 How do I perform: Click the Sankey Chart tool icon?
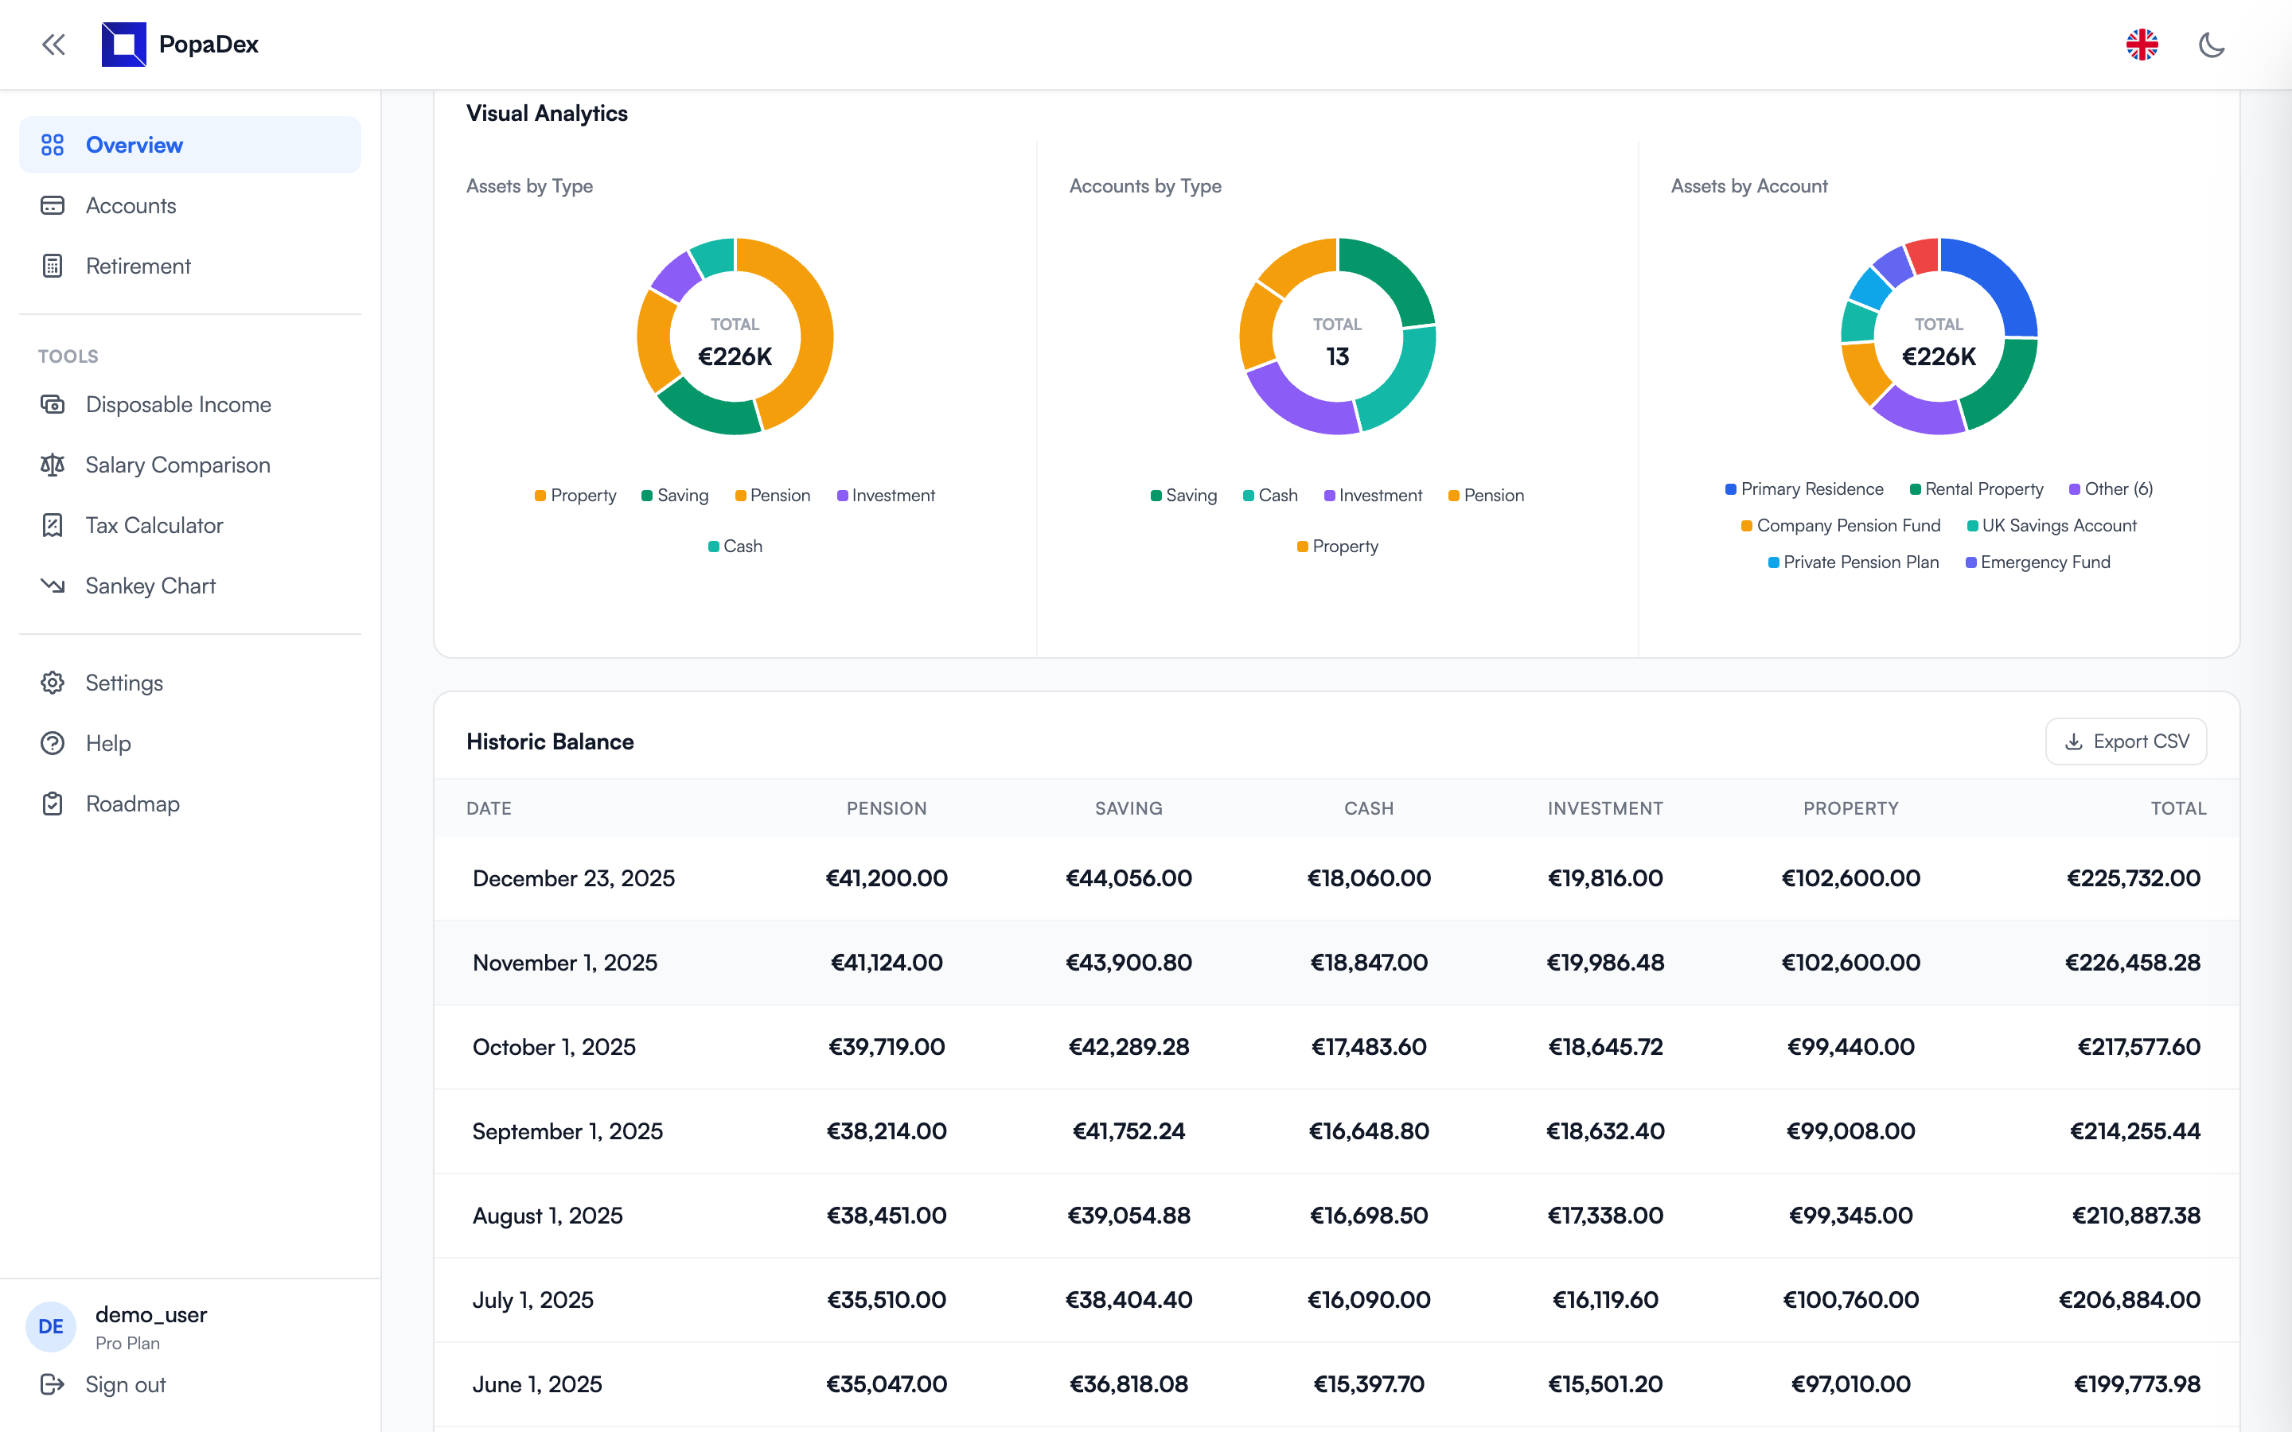(53, 586)
